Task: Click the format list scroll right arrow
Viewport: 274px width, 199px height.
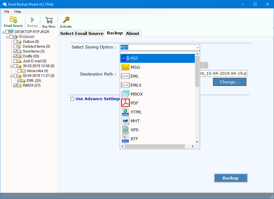Action: [x=193, y=146]
